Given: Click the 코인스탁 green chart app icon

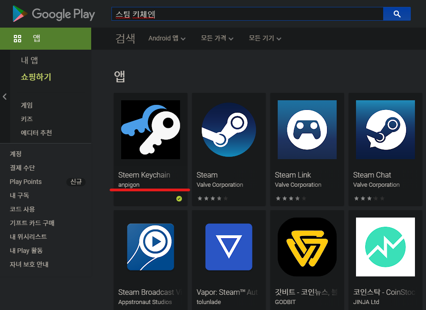Looking at the screenshot, I should pyautogui.click(x=385, y=247).
